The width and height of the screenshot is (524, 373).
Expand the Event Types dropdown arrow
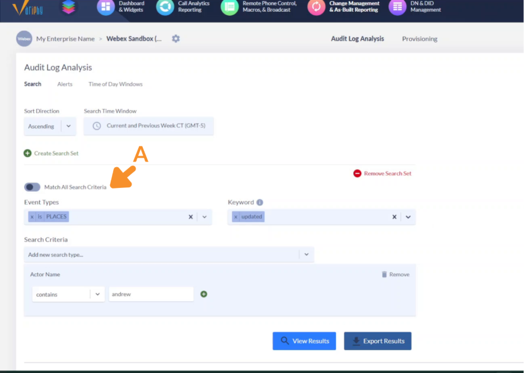coord(204,217)
